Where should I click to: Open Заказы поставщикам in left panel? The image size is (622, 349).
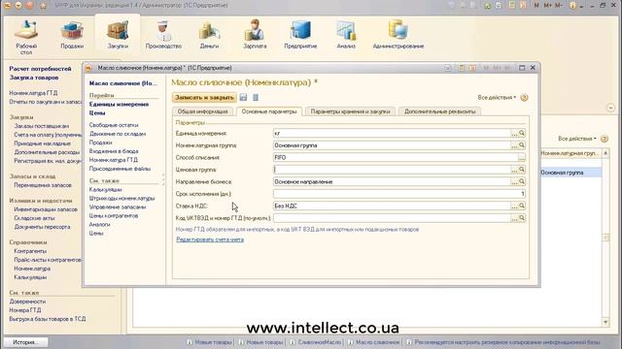(x=41, y=126)
